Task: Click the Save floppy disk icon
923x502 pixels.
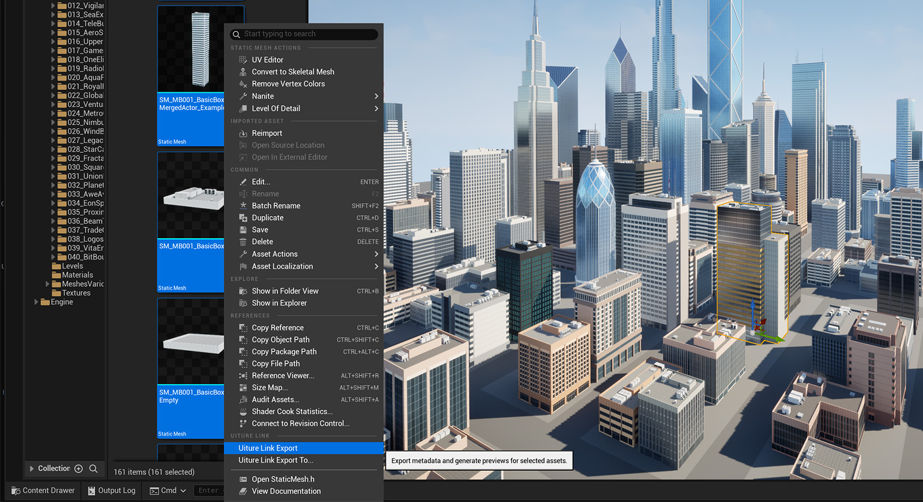Action: point(243,230)
